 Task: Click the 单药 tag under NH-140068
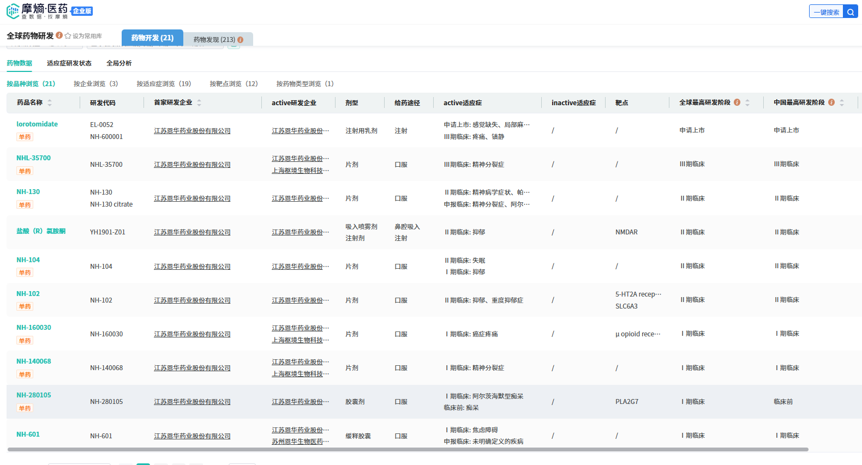pos(25,375)
